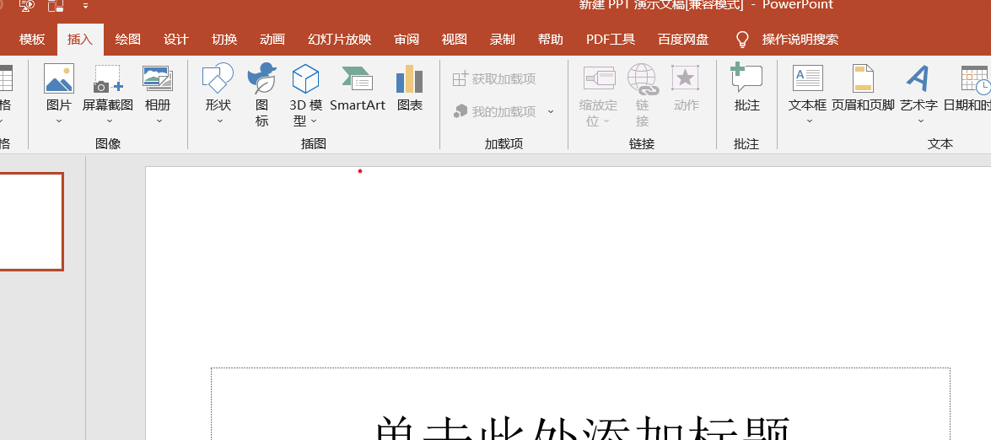
Task: Expand the 图片 dropdown arrow
Action: [x=59, y=121]
